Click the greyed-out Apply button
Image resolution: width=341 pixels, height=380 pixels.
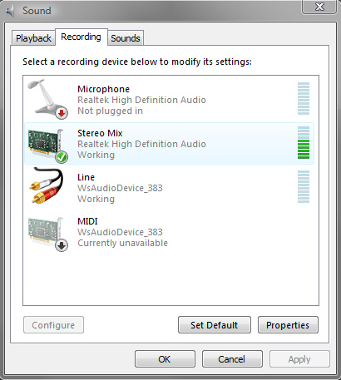click(299, 359)
